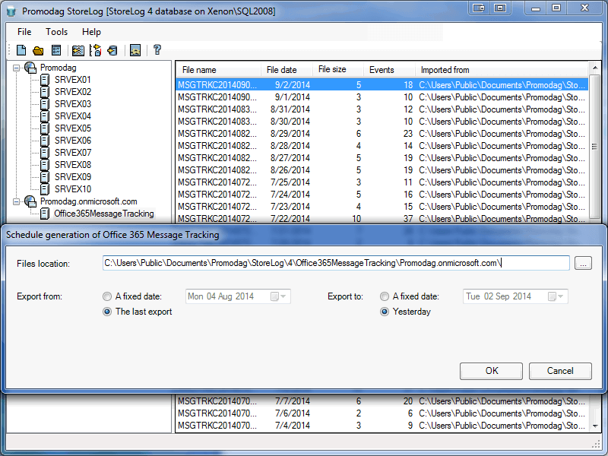Click the schedule generation toolbar icon with ruler

[x=96, y=50]
